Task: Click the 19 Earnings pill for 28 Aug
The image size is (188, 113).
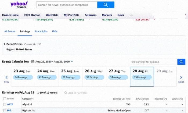Action: 142,77
